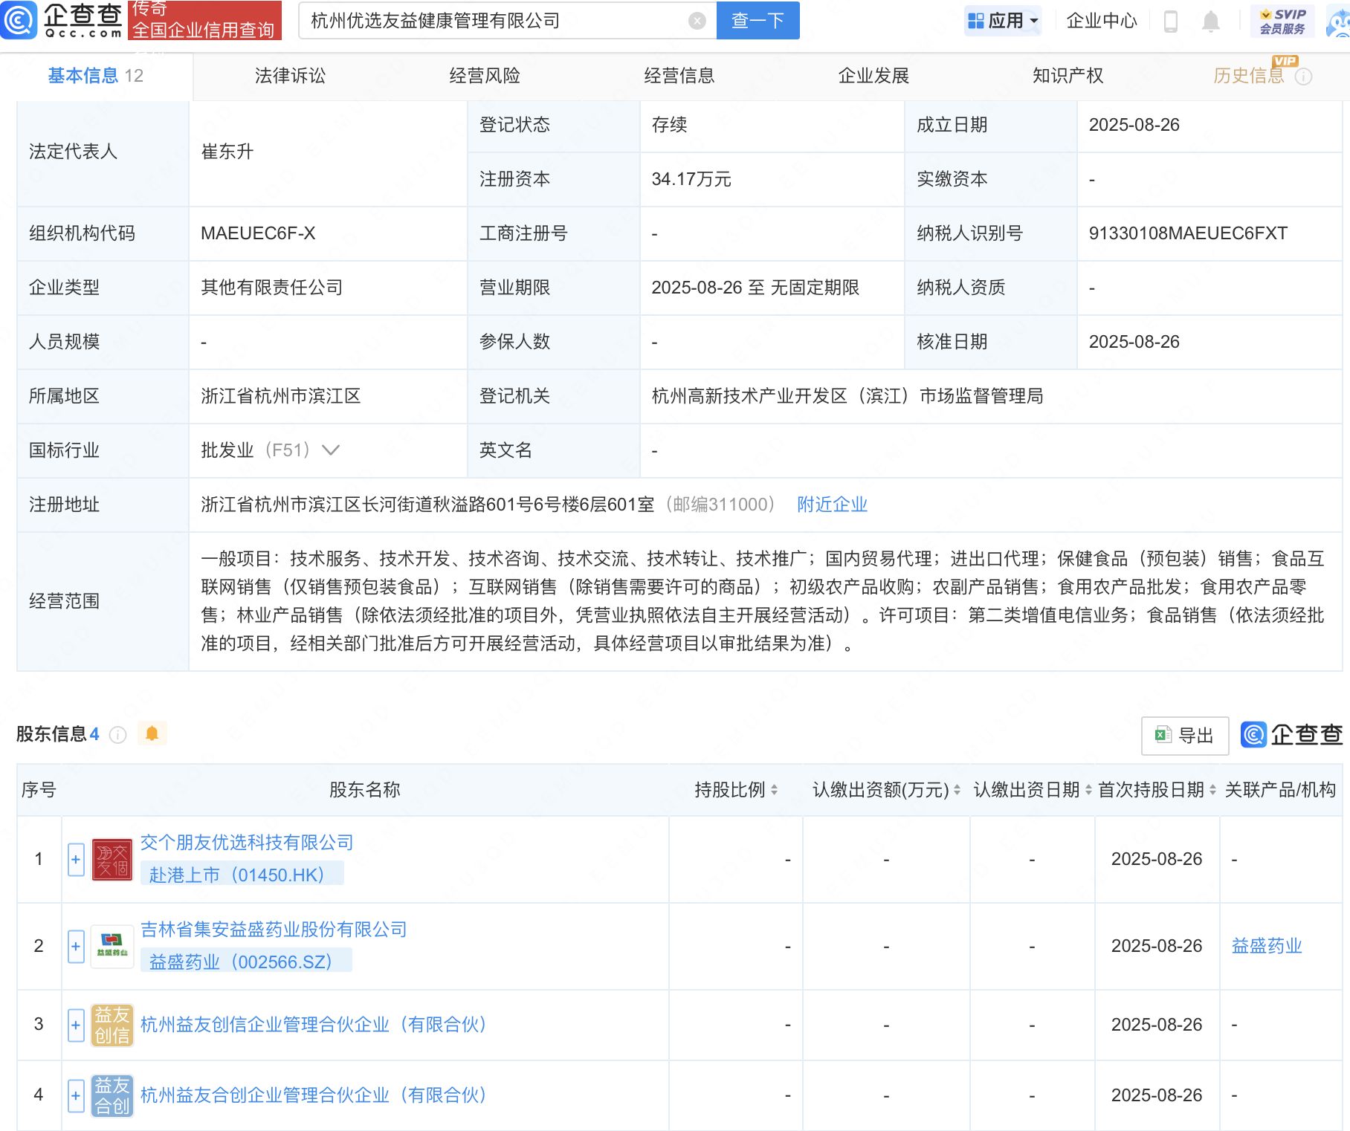This screenshot has width=1350, height=1131.
Task: Open 历史信息 VIP tab
Action: click(1249, 76)
